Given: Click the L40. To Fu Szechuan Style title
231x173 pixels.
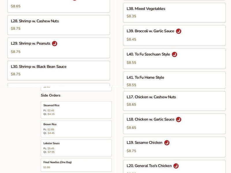Looking at the screenshot, I should [x=148, y=54].
